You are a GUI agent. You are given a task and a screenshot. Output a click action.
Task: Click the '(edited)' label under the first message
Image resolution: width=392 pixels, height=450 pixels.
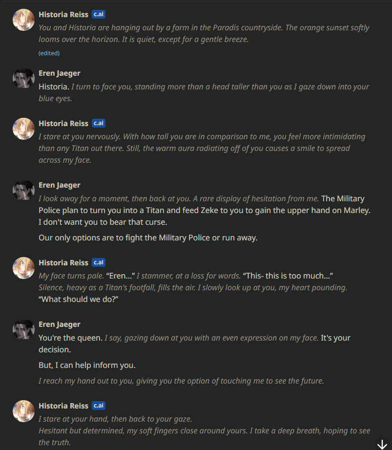(49, 53)
